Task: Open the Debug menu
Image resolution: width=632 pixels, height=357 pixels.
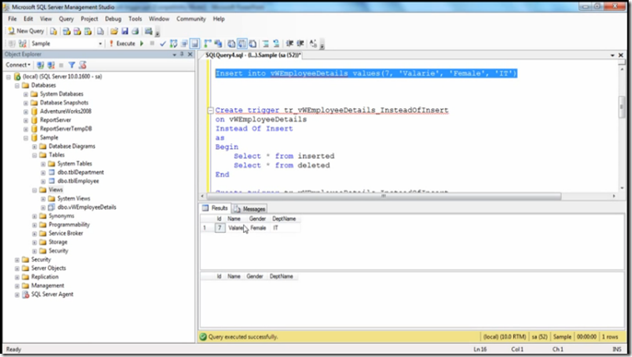Action: pos(113,19)
